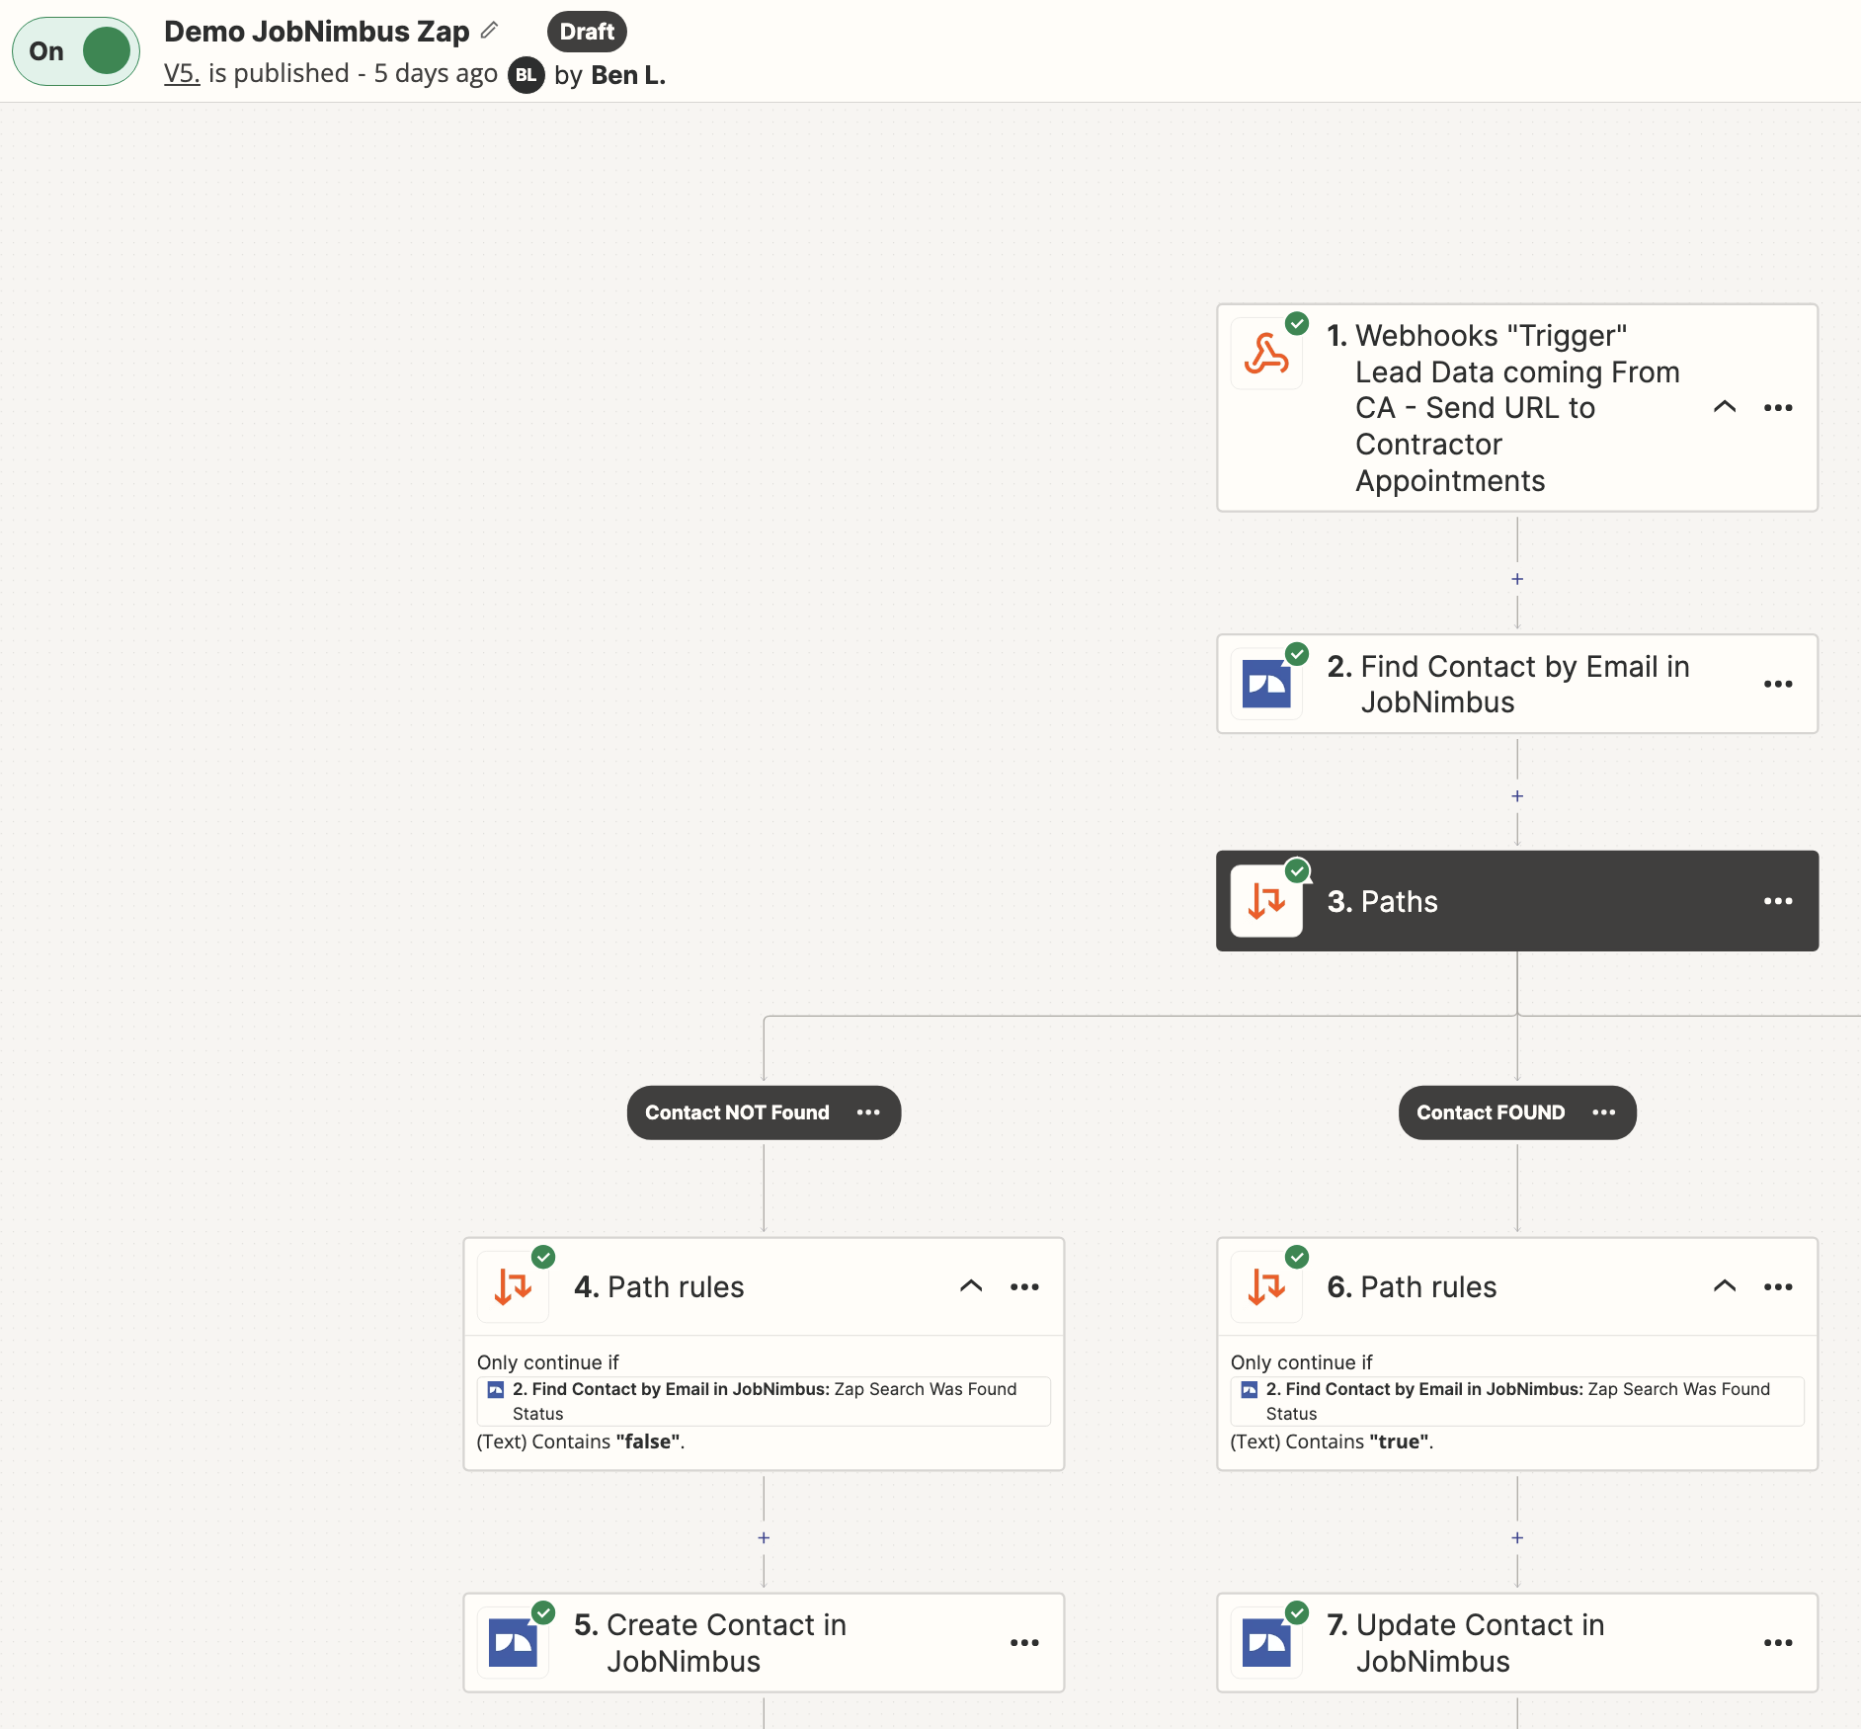Click Zap Search Was Found field in step 6
Image resolution: width=1861 pixels, height=1729 pixels.
tap(1517, 1401)
